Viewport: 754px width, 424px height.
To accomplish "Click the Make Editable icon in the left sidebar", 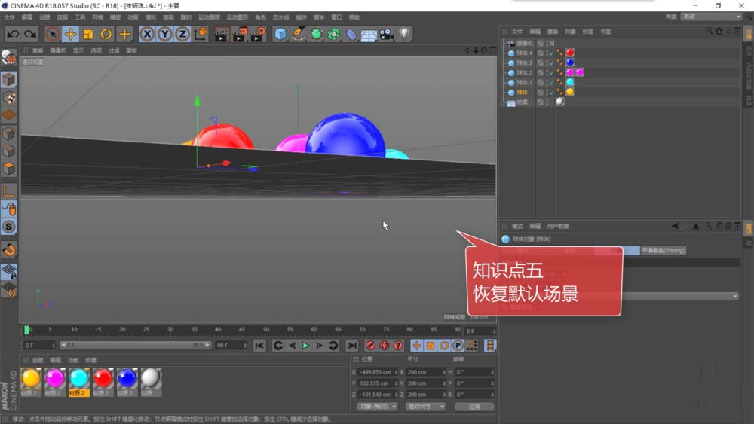I will click(x=8, y=58).
